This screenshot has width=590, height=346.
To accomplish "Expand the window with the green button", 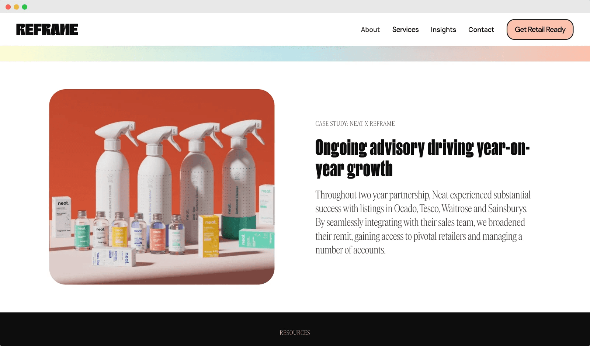I will pyautogui.click(x=24, y=6).
